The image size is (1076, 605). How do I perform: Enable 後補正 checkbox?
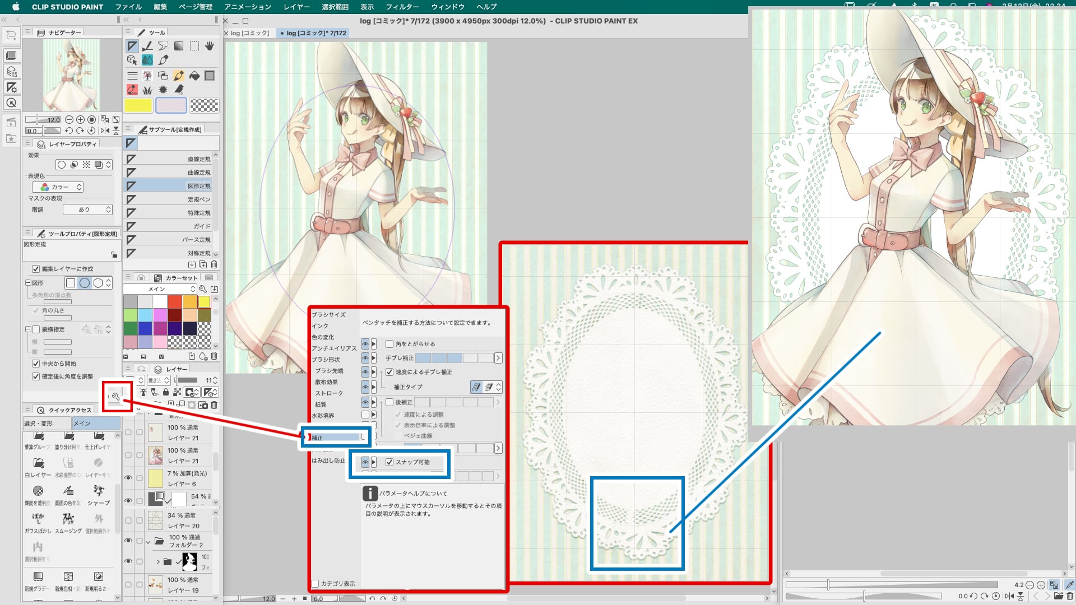389,402
